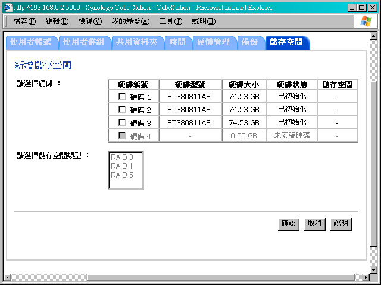Click the horizontal scrollbar left arrow
Screen dimensions: 381x285
tap(8, 277)
